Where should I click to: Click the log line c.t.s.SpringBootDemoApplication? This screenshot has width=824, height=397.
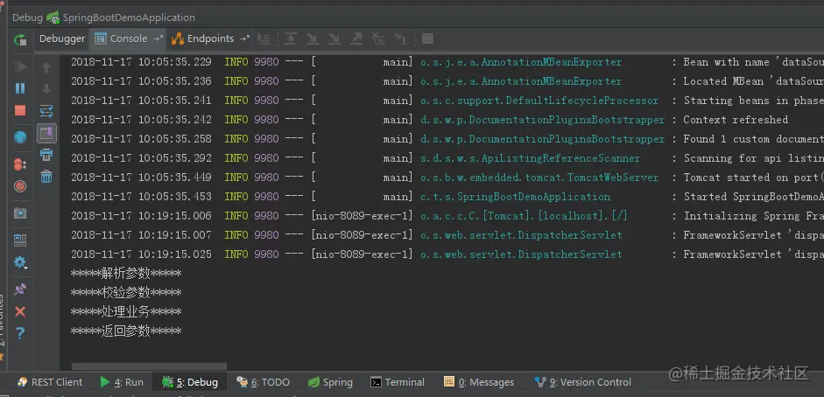pos(447,197)
